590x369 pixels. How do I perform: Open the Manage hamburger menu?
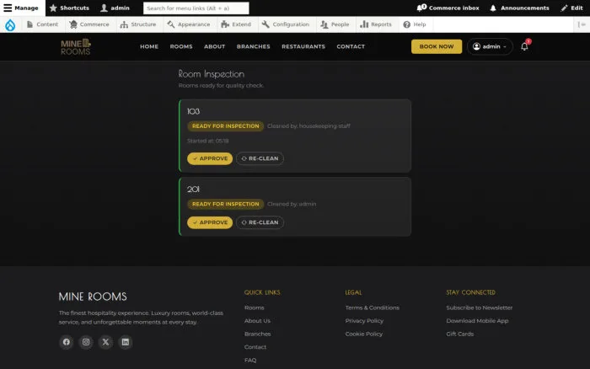21,8
